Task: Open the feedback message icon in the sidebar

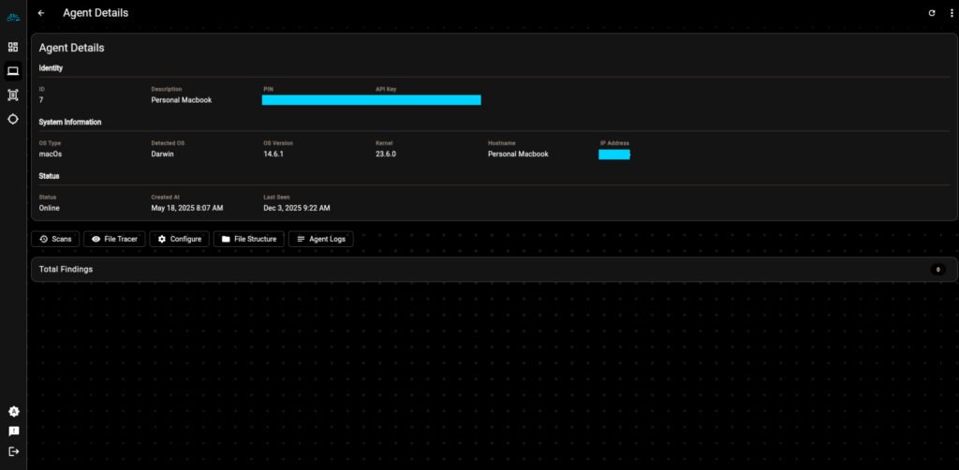Action: click(13, 432)
